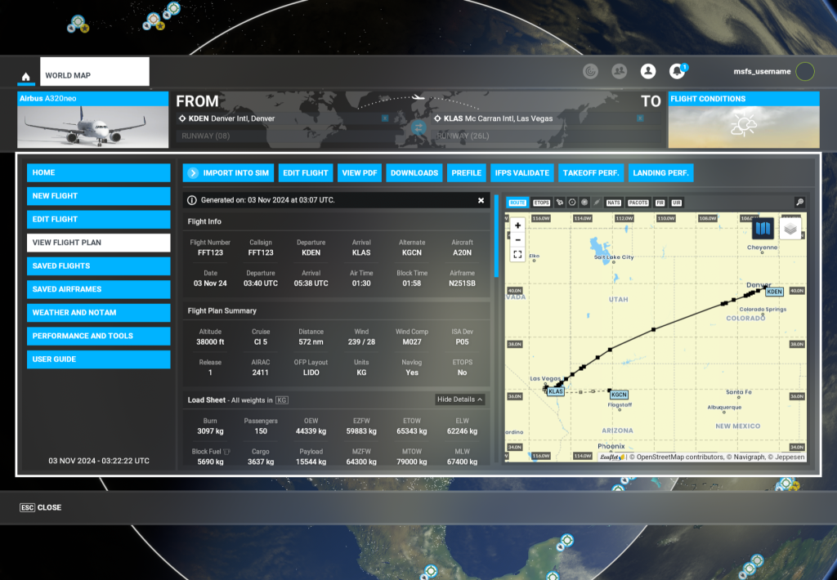Open the map search magnifier
Image resolution: width=837 pixels, height=580 pixels.
click(799, 202)
